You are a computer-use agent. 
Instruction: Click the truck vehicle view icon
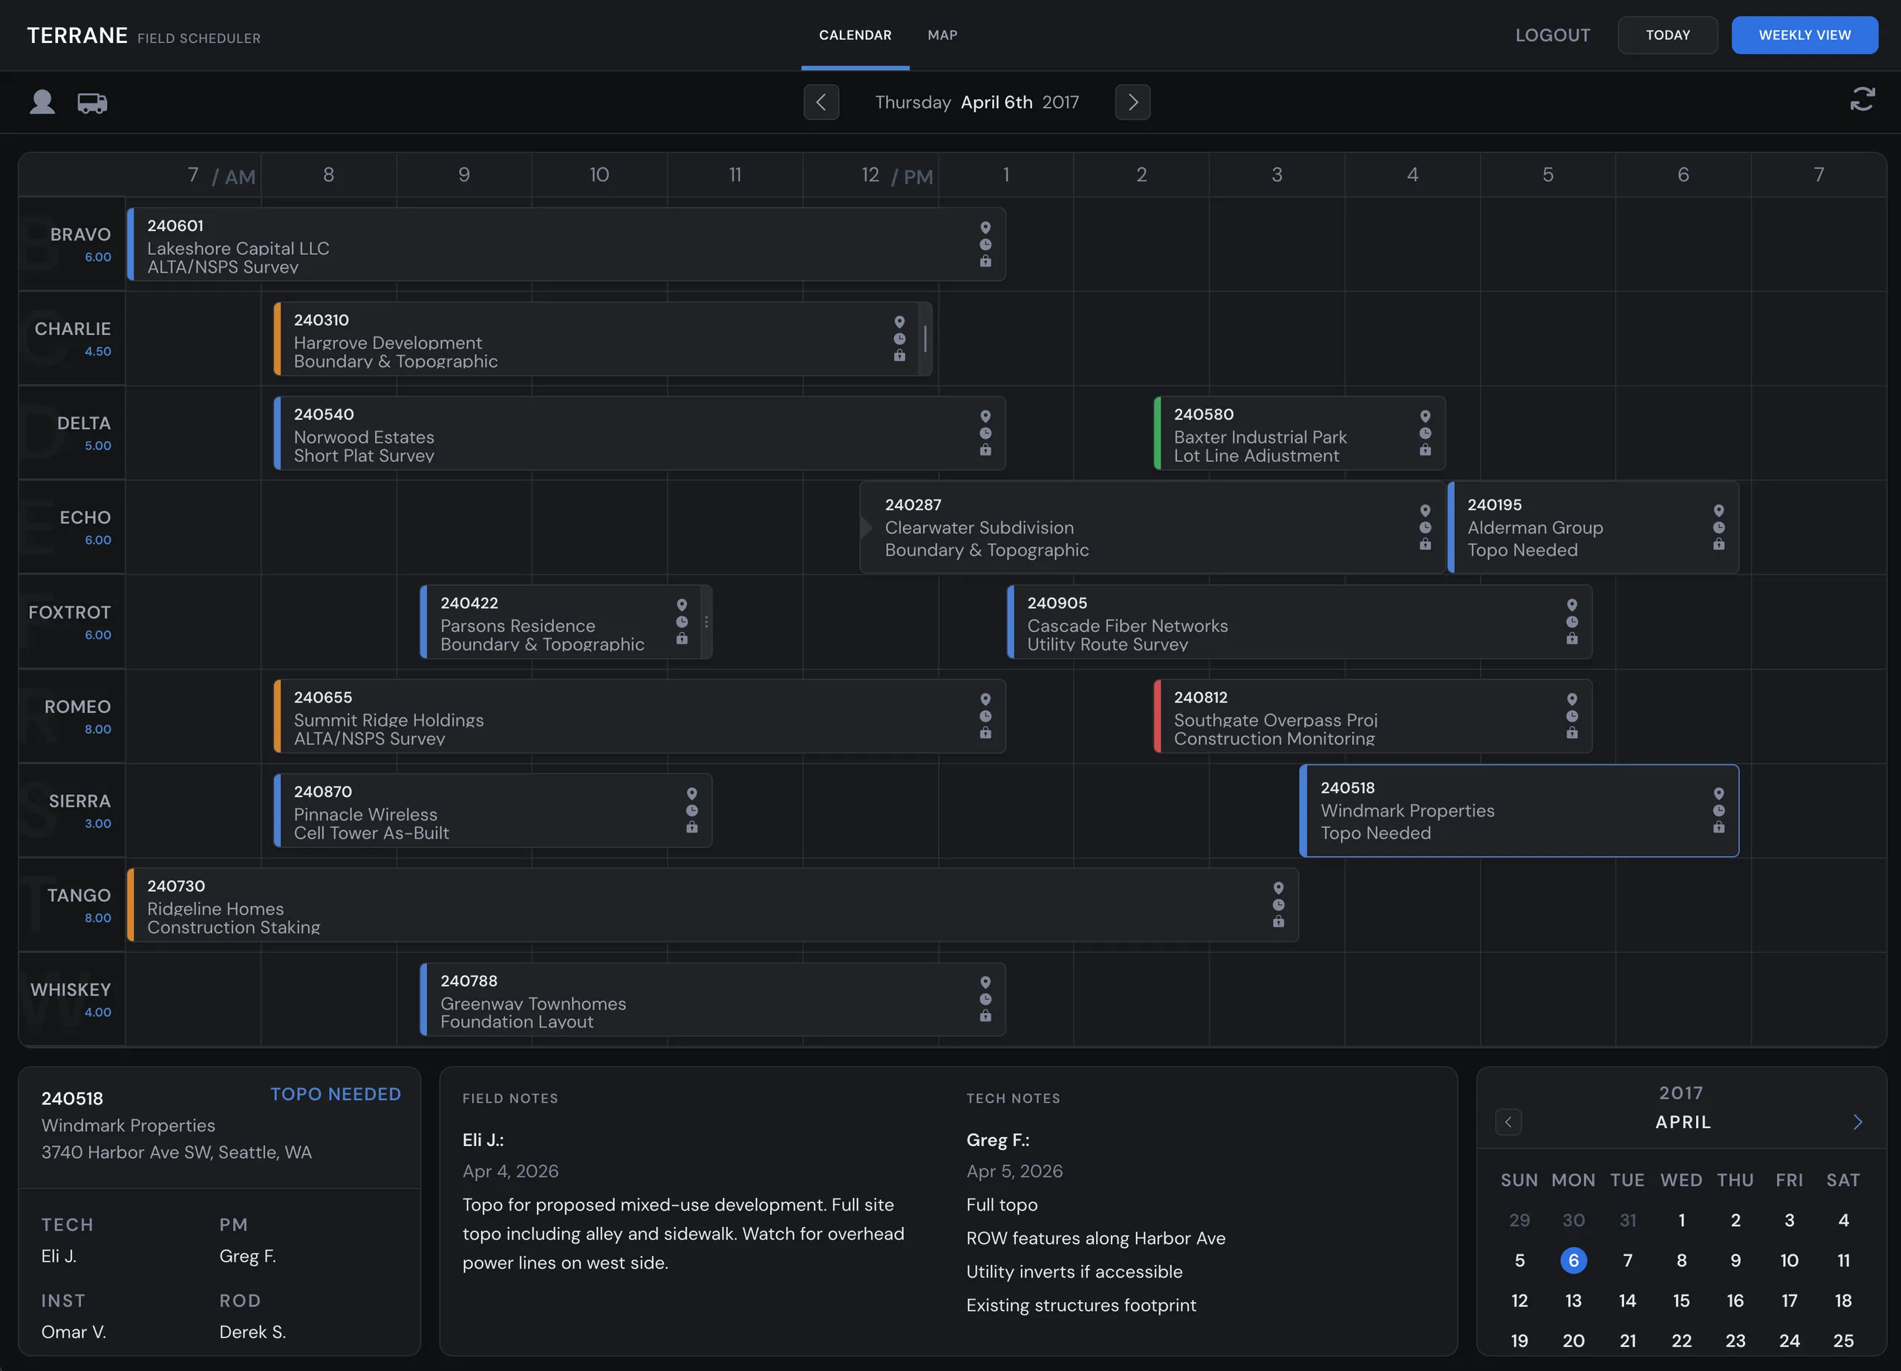(92, 102)
